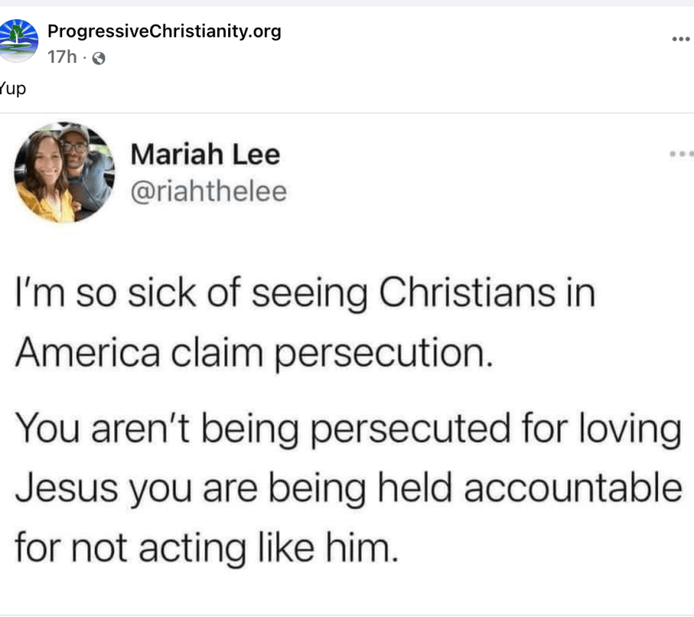The height and width of the screenshot is (617, 694).
Task: Open Mariah Lee's circular profile photo
Action: click(65, 172)
